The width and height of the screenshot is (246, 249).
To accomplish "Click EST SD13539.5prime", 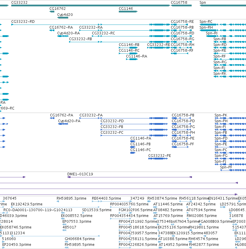I will tap(97, 210).
